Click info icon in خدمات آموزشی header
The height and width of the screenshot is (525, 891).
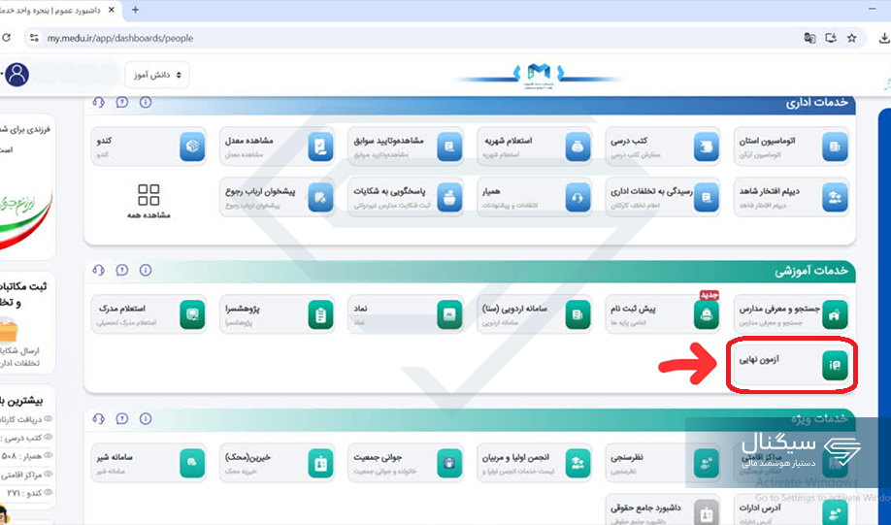[x=146, y=270]
